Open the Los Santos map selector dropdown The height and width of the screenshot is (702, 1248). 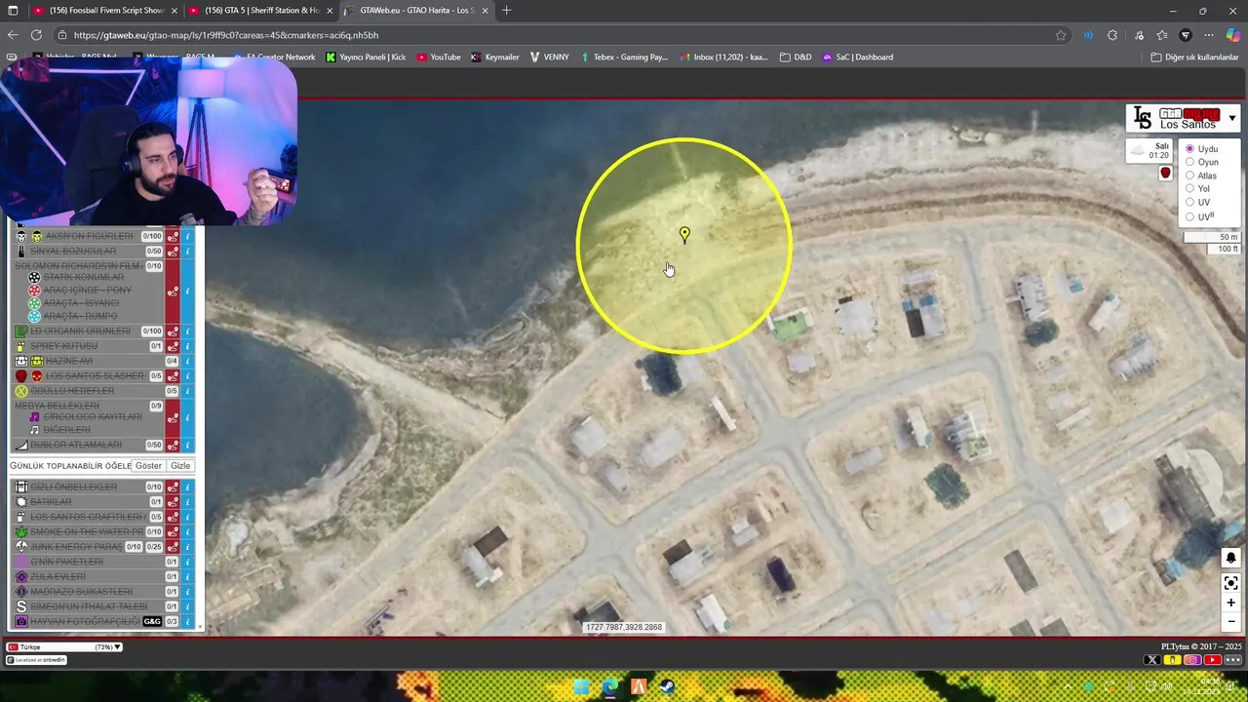1183,118
